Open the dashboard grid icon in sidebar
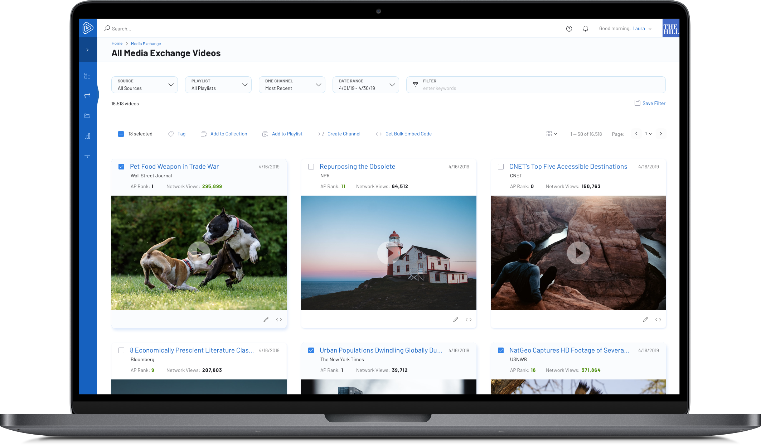Image resolution: width=761 pixels, height=445 pixels. click(87, 76)
